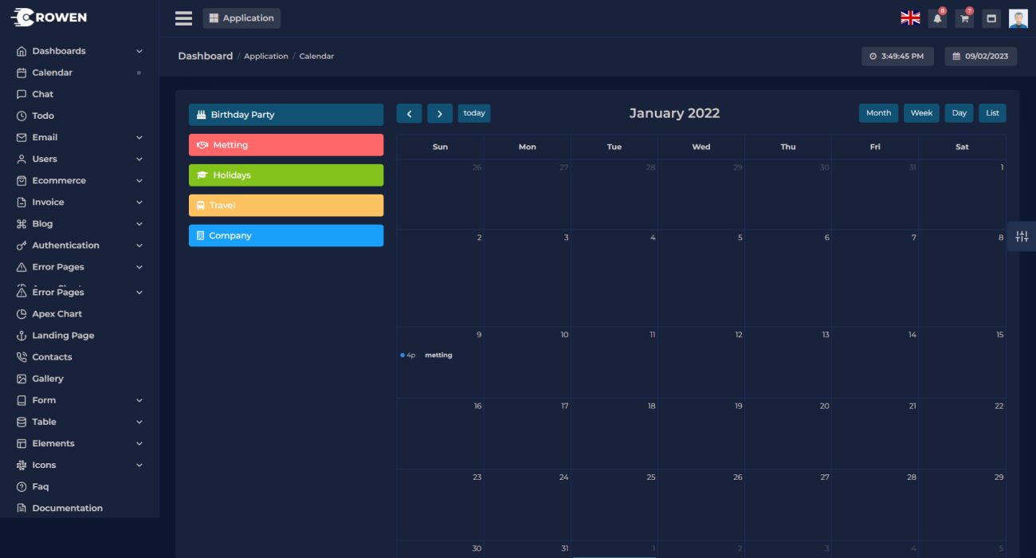Click the Dashboard breadcrumb link

(205, 56)
